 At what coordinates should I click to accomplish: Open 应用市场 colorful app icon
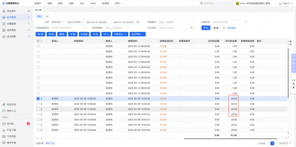pyautogui.click(x=4, y=104)
